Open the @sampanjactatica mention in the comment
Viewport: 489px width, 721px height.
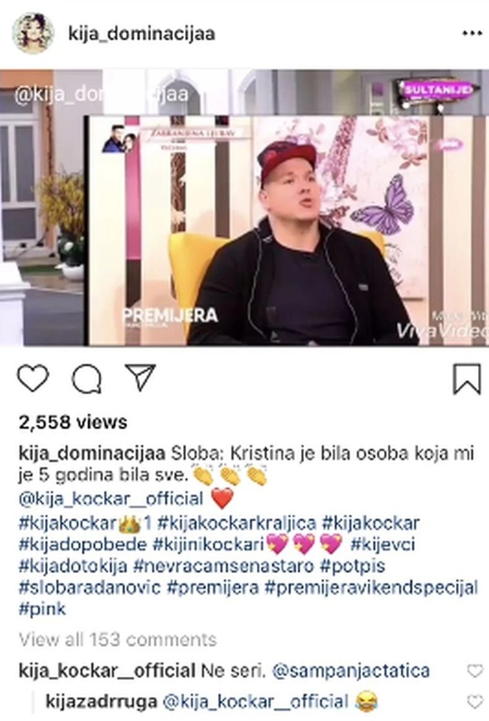click(351, 671)
